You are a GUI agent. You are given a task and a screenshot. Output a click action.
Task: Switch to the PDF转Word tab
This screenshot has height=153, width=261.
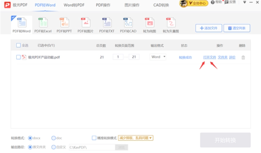[x=45, y=5]
